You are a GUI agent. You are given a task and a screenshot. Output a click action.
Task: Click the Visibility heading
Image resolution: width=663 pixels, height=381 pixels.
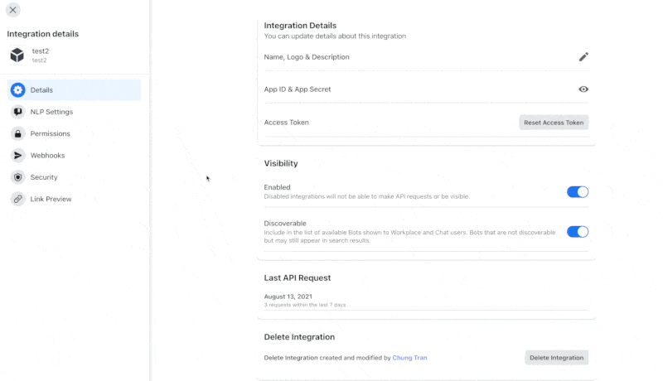coord(281,163)
